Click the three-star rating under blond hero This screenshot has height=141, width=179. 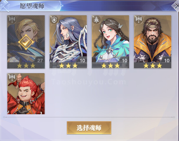(26, 66)
